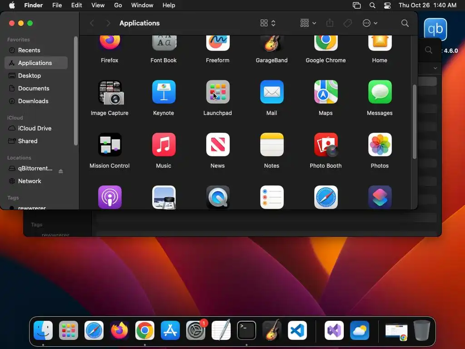Open the Font Book app icon

163,43
